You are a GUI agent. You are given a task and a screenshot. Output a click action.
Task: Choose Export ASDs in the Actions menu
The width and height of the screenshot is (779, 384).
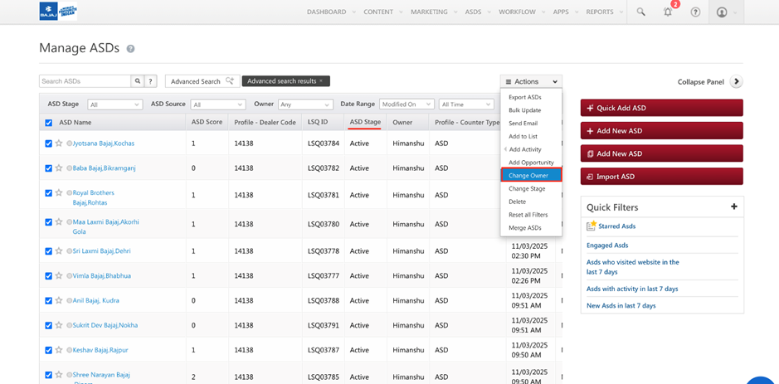pos(525,97)
